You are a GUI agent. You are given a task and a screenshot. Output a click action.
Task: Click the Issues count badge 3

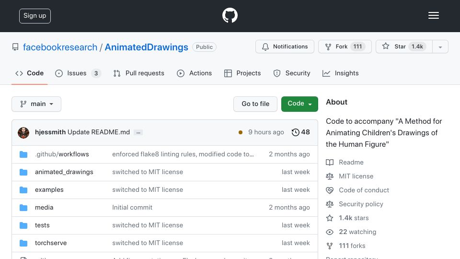tap(96, 73)
